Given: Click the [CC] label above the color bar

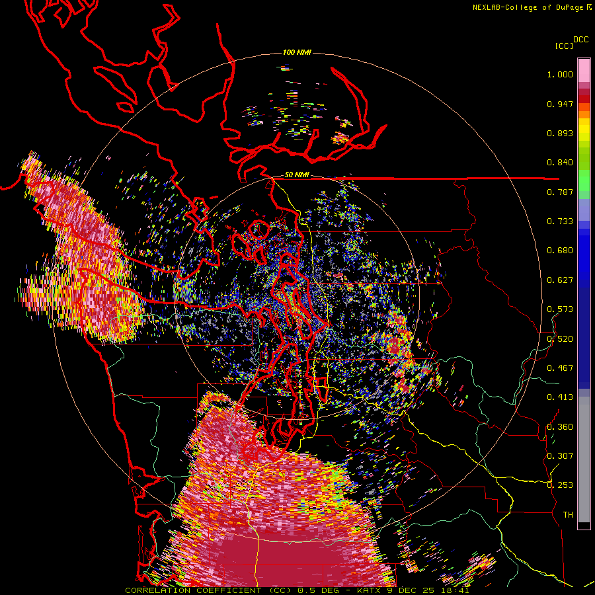Looking at the screenshot, I should [x=564, y=46].
